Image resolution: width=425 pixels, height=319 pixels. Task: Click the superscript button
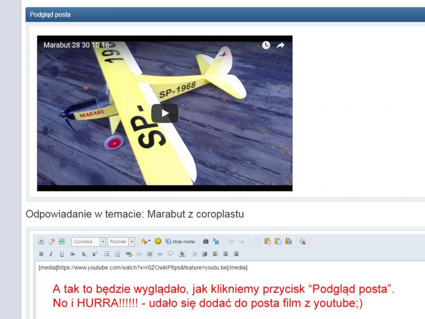click(x=94, y=254)
